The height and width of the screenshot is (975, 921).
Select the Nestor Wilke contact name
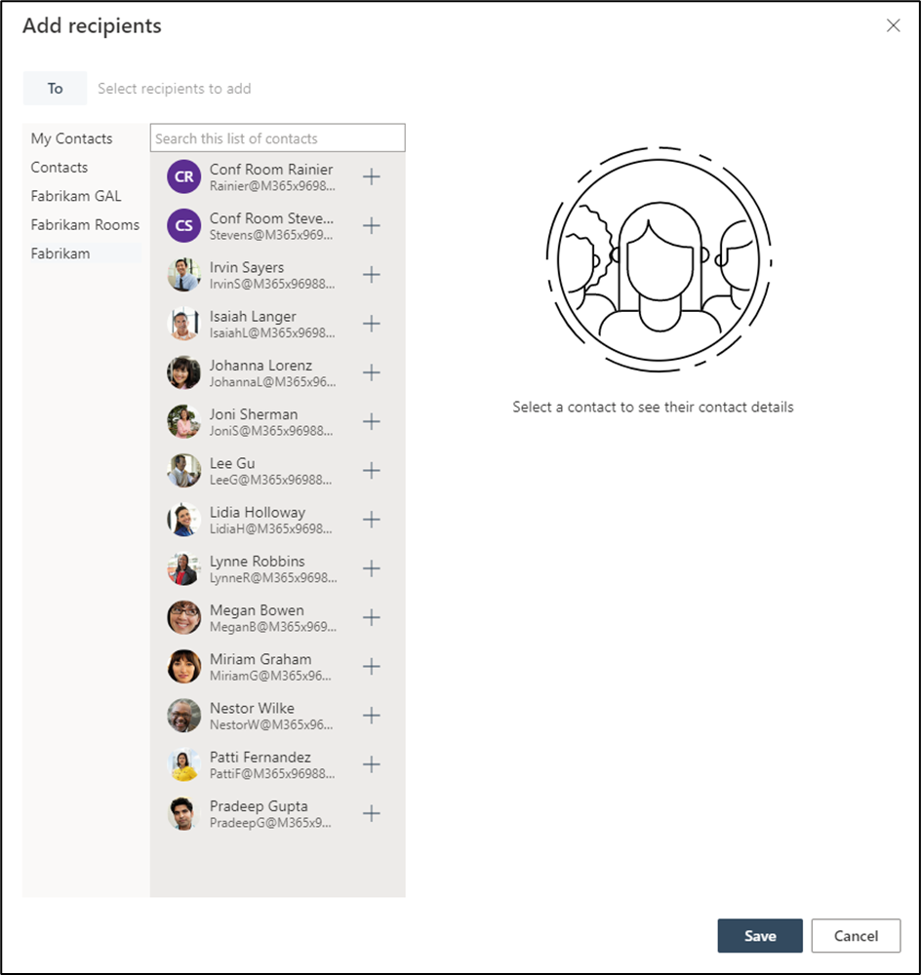pos(252,708)
